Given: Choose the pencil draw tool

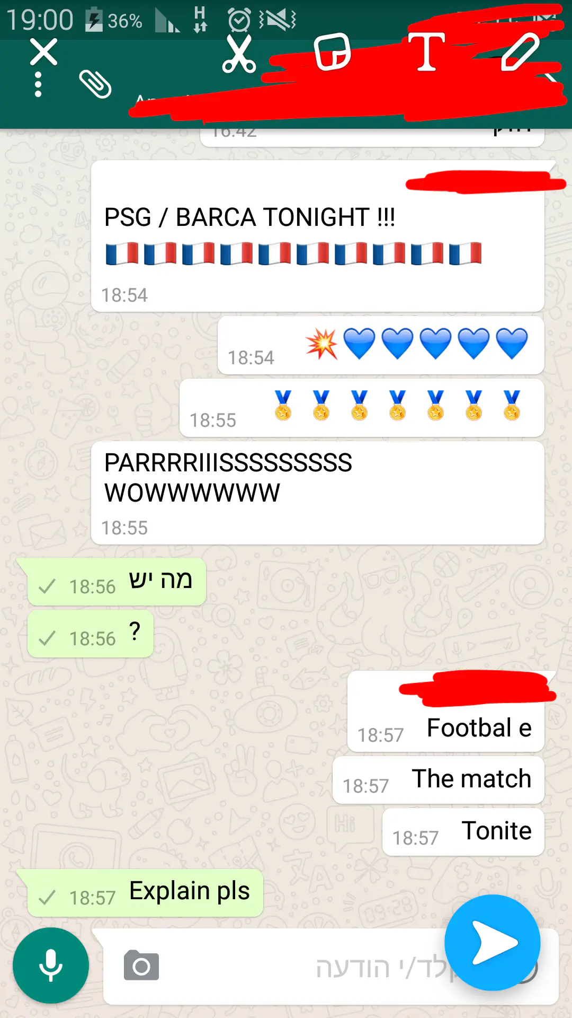Looking at the screenshot, I should pos(521,51).
